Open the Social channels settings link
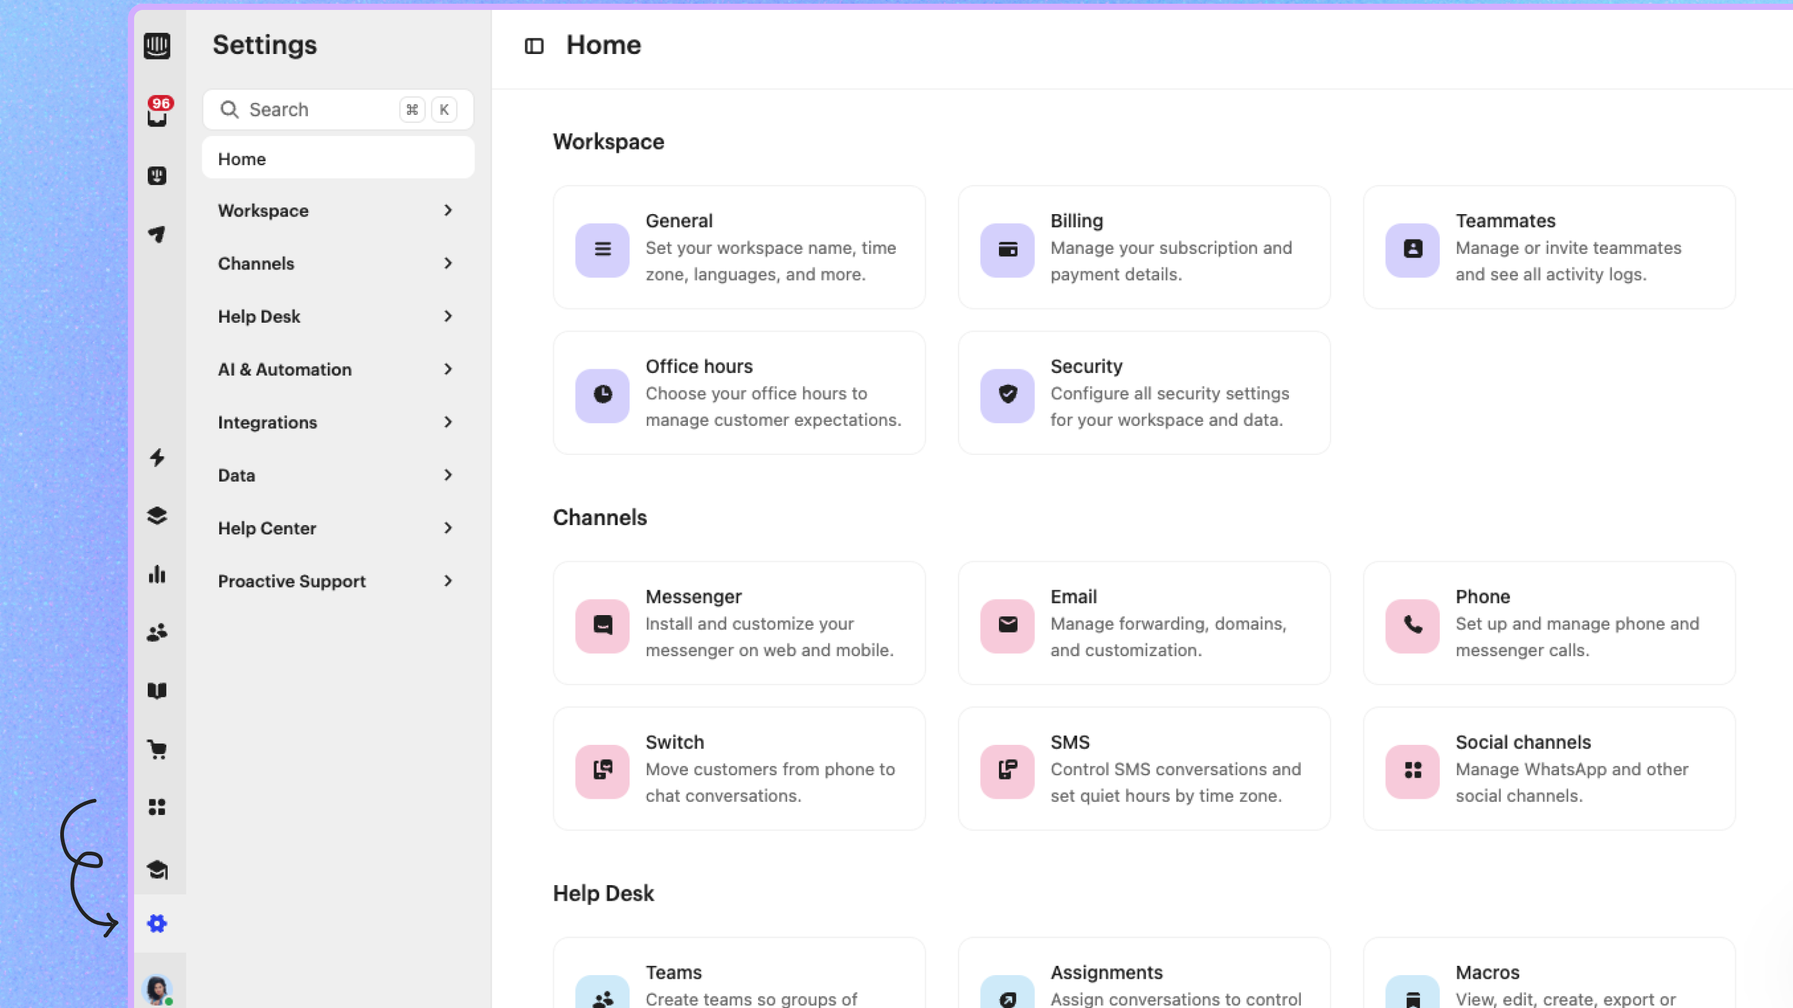The image size is (1793, 1008). coord(1523,742)
